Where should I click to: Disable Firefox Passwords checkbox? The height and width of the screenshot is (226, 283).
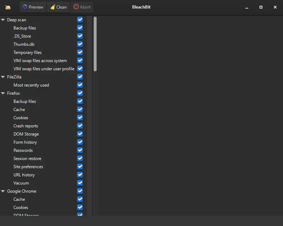80,150
